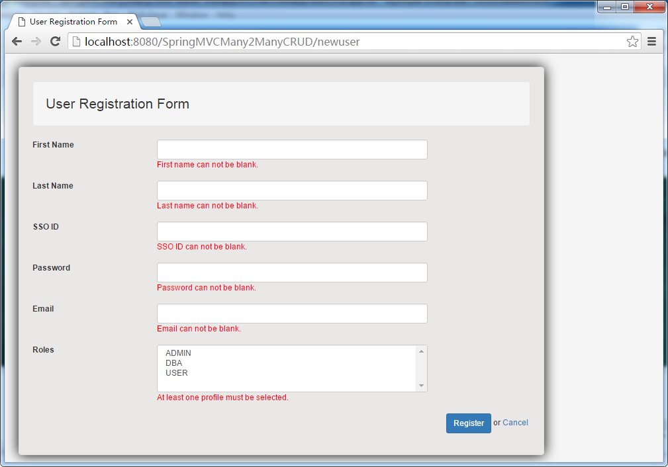Click the 'SSO ID can not be blank.' error
This screenshot has height=467, width=668.
[202, 247]
